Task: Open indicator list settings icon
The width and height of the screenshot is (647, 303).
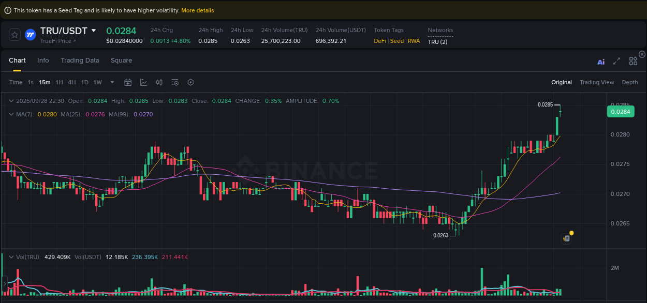Action: pos(174,82)
